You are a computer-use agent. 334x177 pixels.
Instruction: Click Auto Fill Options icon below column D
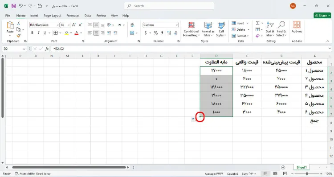pos(194,119)
